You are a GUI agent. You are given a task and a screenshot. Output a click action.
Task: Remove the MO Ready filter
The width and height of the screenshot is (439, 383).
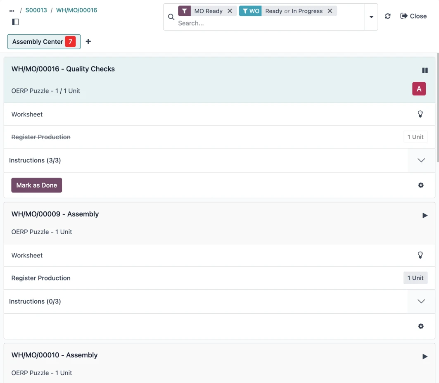coord(230,11)
